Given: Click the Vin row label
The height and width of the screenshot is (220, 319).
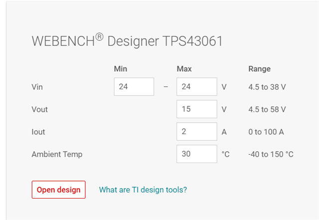Looking at the screenshot, I should pos(37,87).
